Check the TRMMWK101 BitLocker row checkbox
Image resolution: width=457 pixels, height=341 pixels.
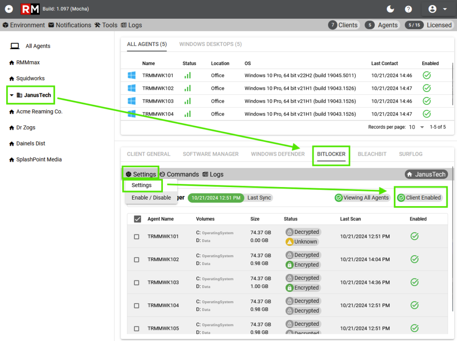click(137, 237)
